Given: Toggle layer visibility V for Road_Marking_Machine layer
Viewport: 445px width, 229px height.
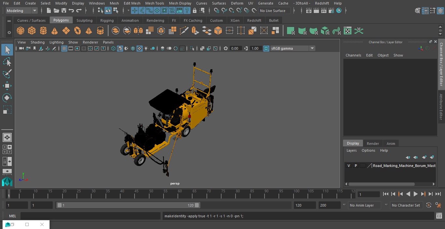Looking at the screenshot, I should click(x=349, y=166).
